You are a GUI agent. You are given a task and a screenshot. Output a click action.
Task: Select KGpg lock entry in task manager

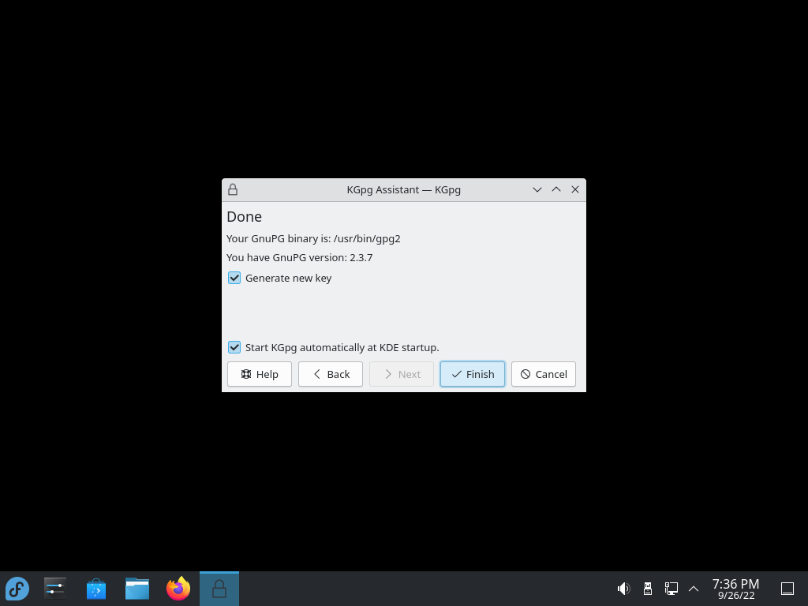(x=219, y=589)
